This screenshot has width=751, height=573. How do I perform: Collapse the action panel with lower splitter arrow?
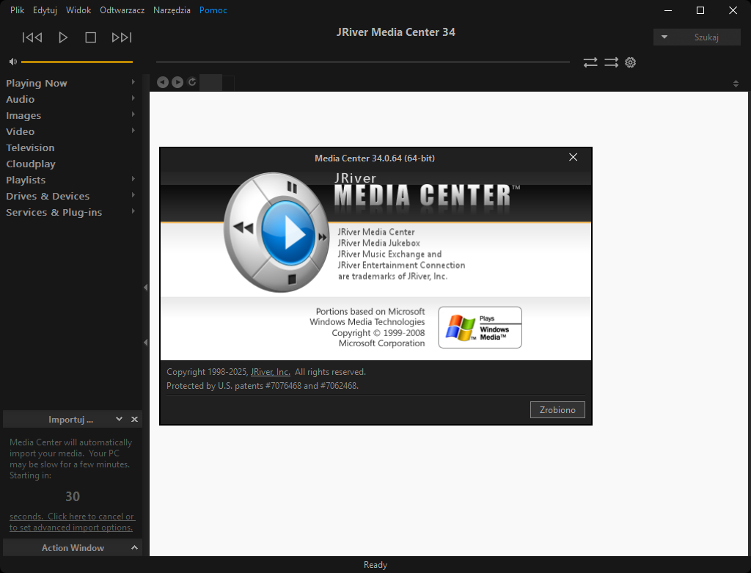(146, 343)
